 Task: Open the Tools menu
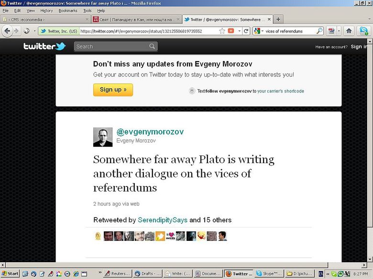tap(88, 10)
